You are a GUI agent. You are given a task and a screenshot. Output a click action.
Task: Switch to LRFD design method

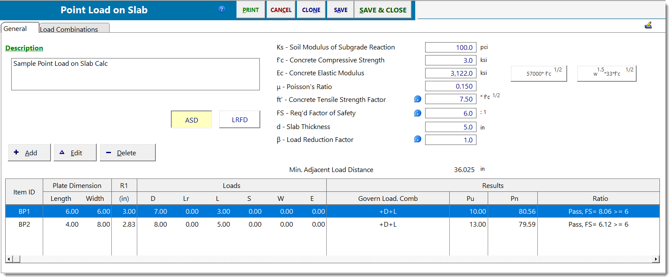tap(240, 120)
